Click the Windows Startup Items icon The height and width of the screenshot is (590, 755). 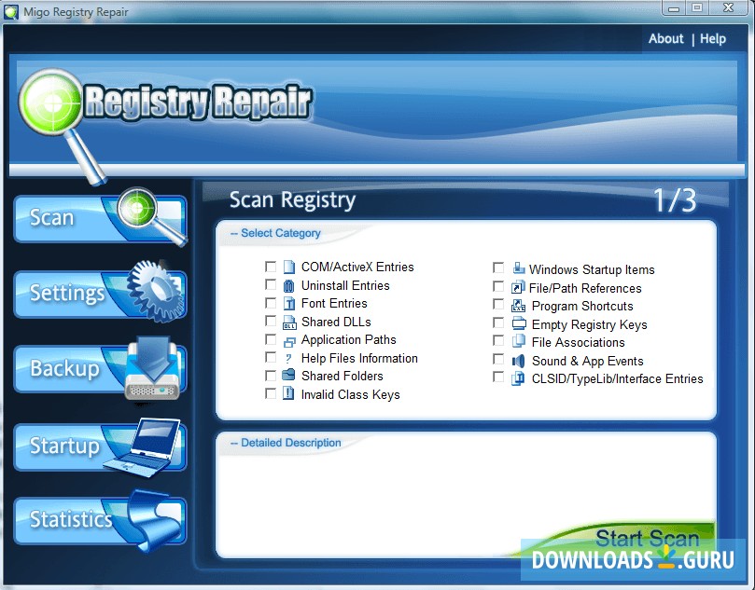point(519,268)
